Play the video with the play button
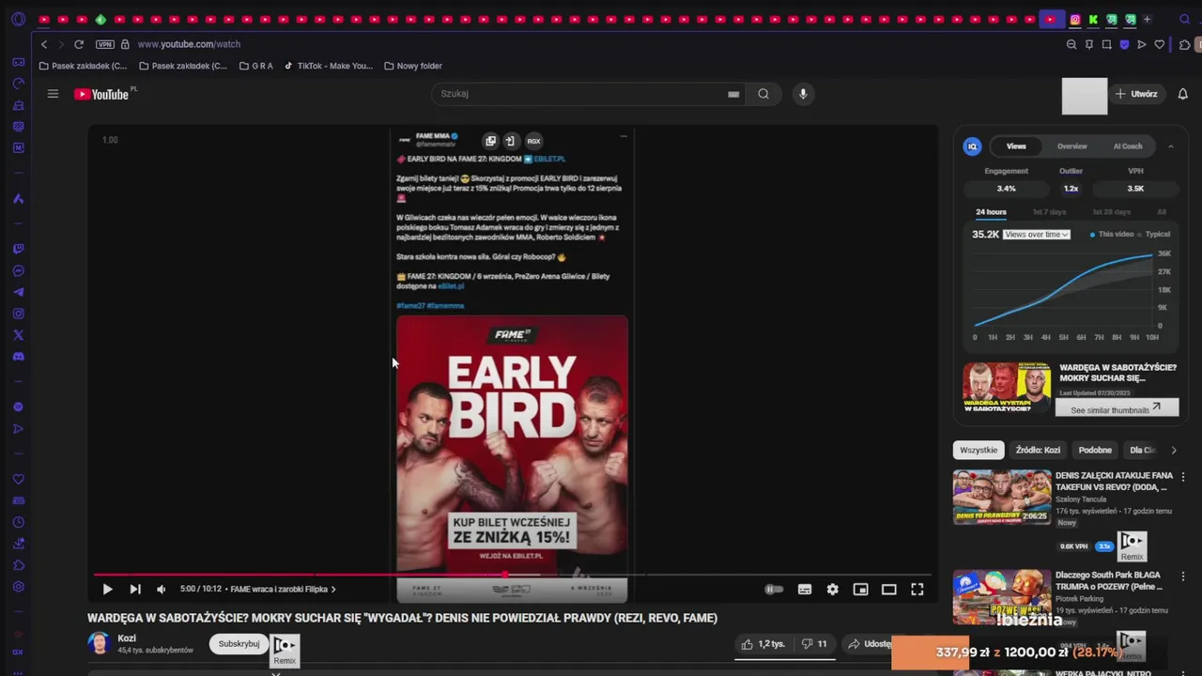Screen dimensions: 1202x676 coord(107,590)
